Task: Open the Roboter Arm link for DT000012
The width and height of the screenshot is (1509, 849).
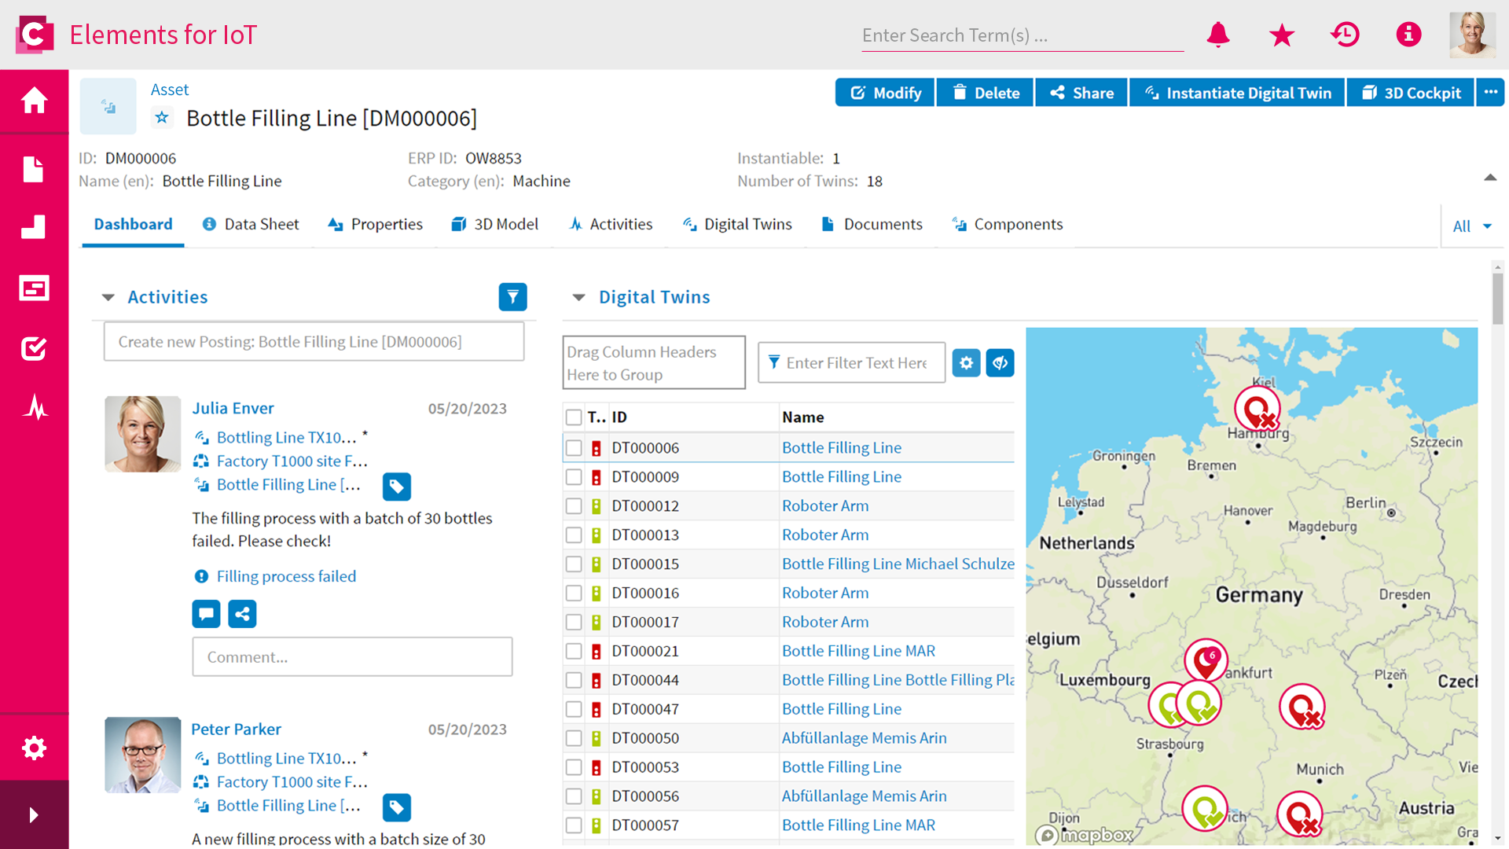Action: click(x=824, y=506)
